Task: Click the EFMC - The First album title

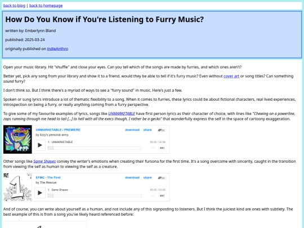Action: tap(48, 177)
